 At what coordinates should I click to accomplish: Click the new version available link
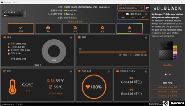pyautogui.click(x=75, y=22)
